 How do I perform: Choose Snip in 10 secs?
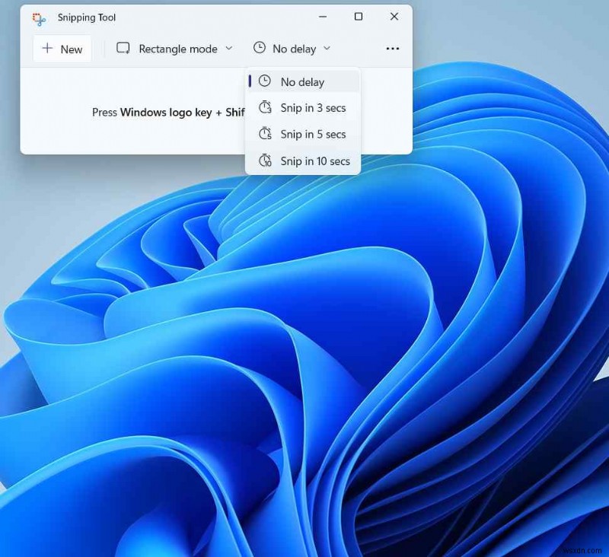[314, 161]
